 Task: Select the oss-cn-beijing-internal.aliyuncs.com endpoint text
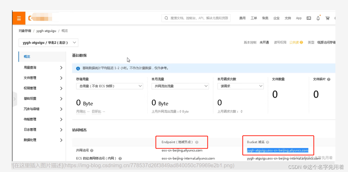(188, 158)
